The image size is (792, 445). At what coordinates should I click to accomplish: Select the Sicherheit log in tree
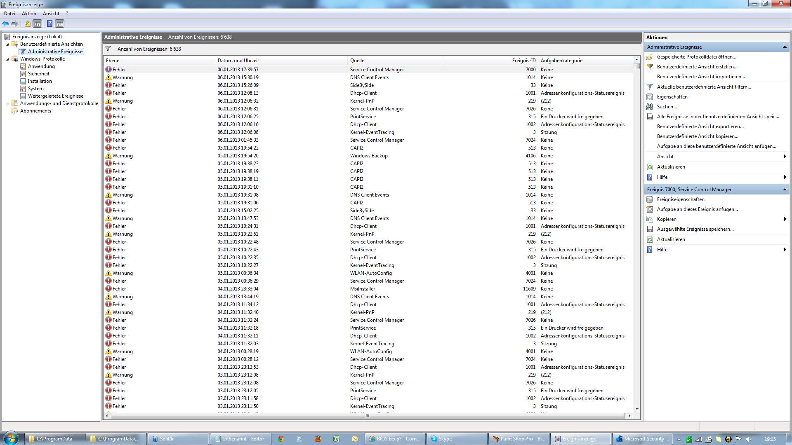38,74
